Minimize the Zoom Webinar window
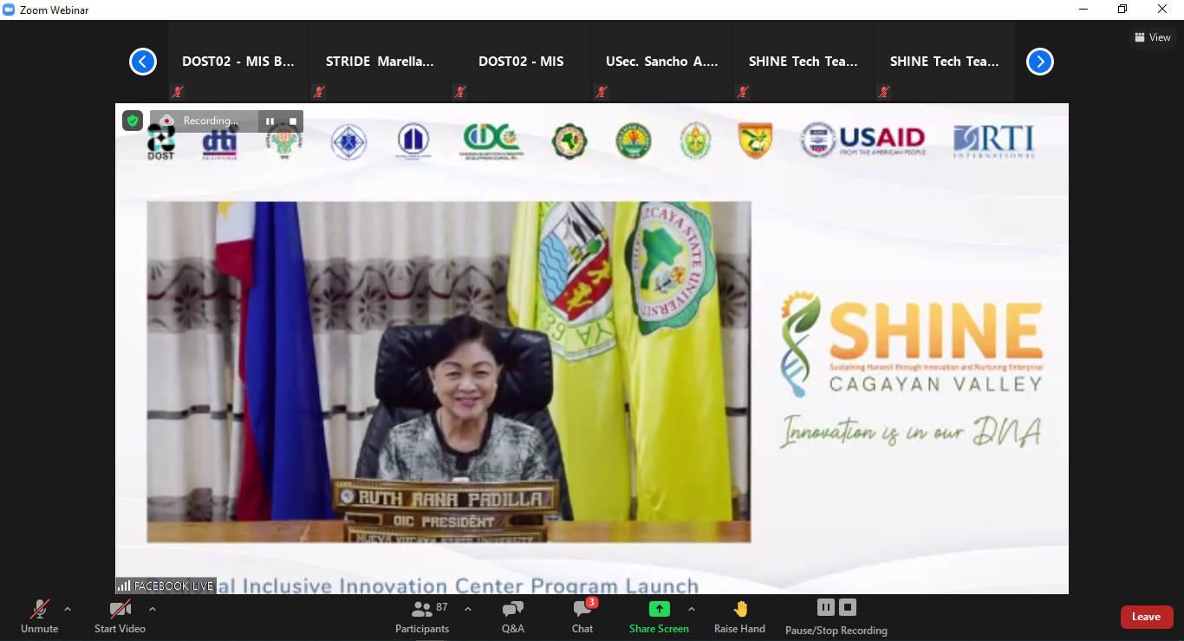1184x641 pixels. 1083,10
